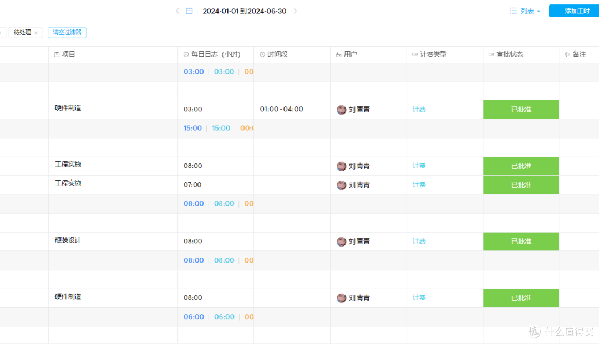
Task: Click the person icon beside 用户 header
Action: (x=338, y=54)
